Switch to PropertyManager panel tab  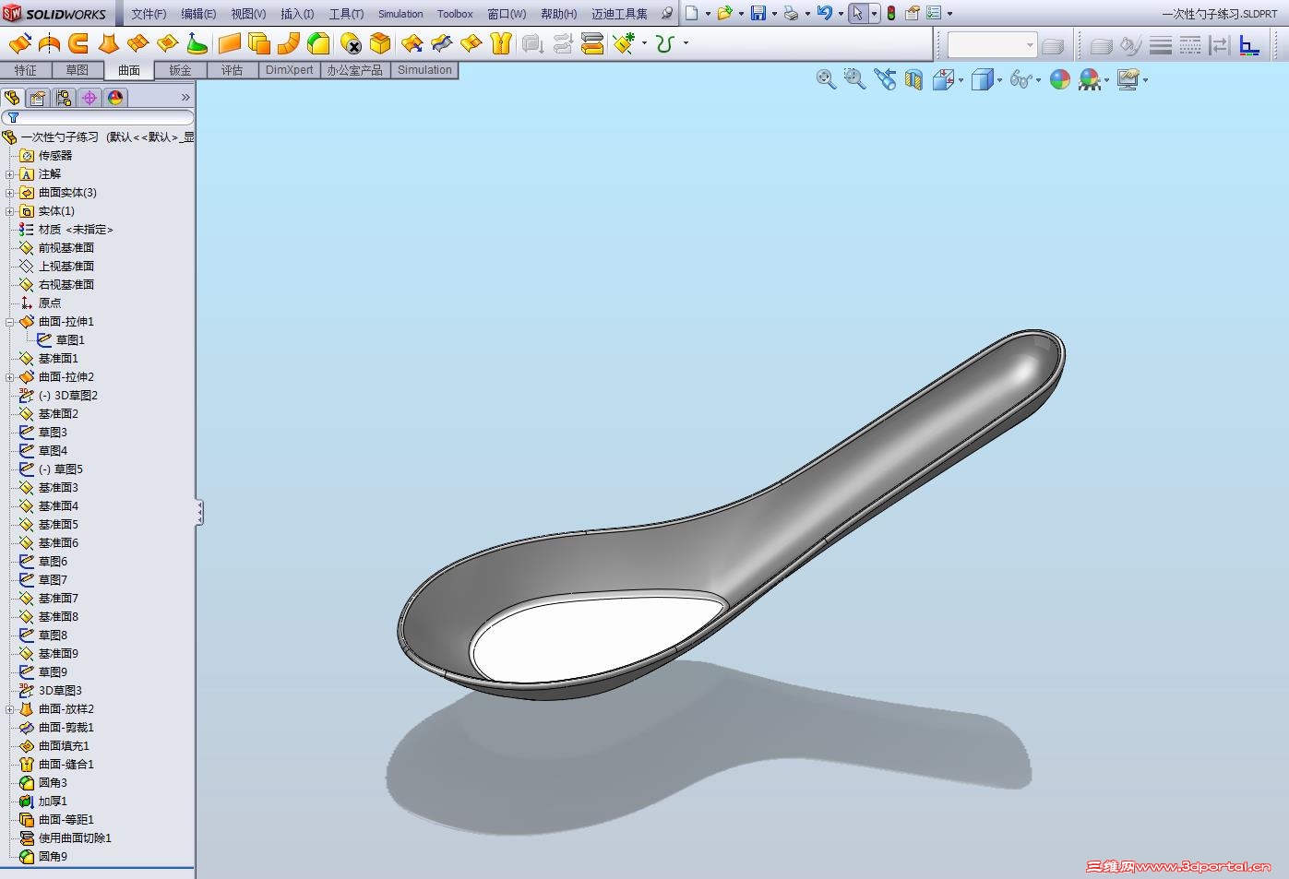click(38, 98)
